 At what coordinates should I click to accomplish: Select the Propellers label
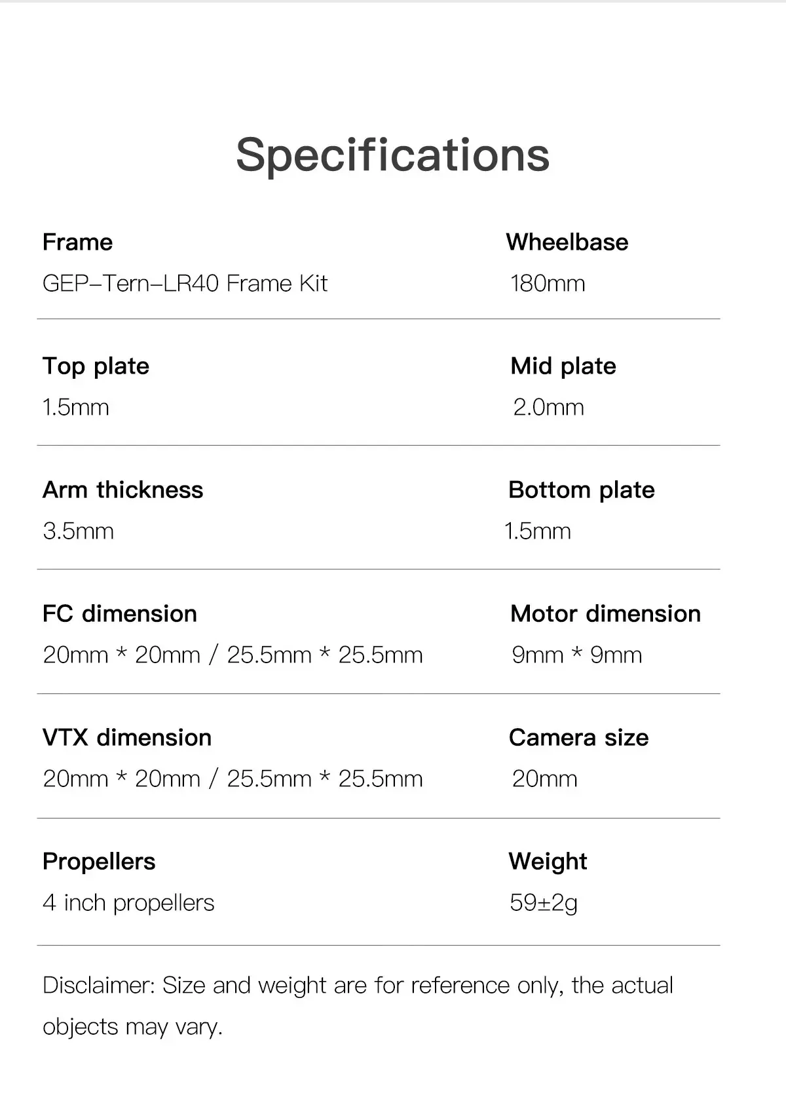click(99, 862)
